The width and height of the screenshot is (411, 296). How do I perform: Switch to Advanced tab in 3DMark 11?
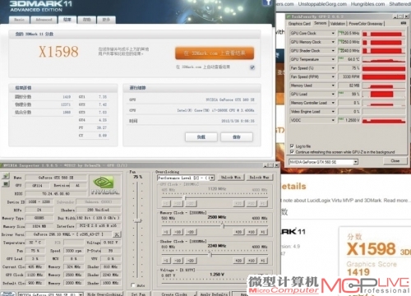[x=44, y=20]
